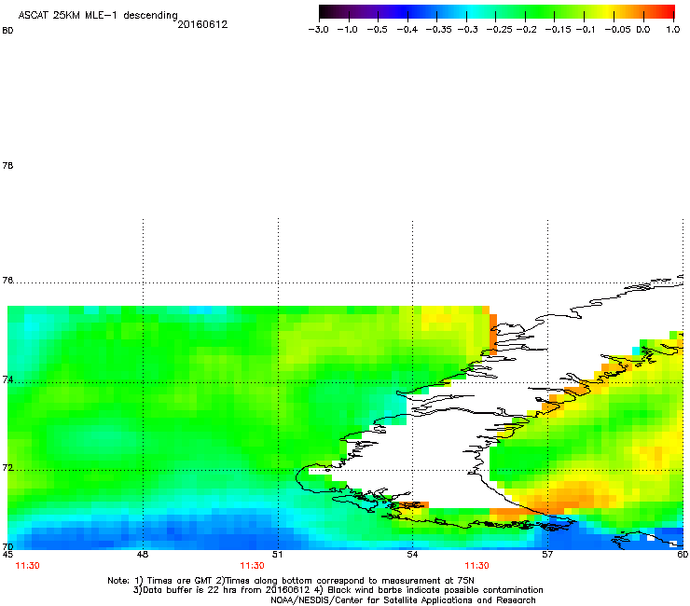Click the longitude label '48'
Image resolution: width=690 pixels, height=606 pixels.
tap(143, 555)
